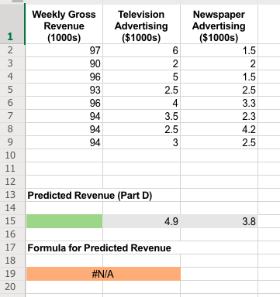Click the gray cell containing 4.9

pyautogui.click(x=141, y=221)
